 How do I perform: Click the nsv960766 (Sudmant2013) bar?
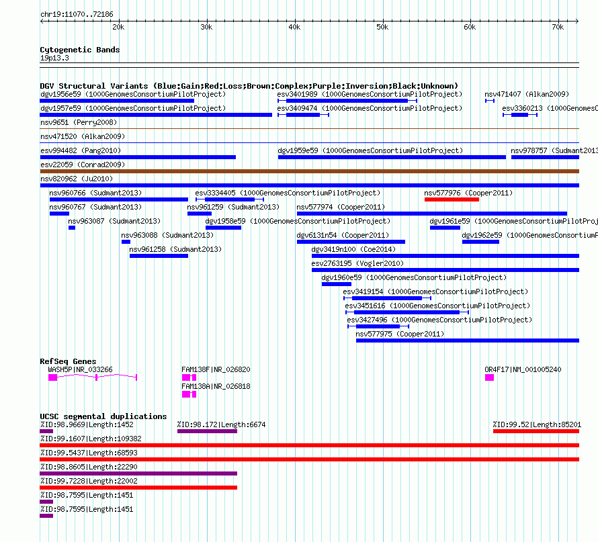click(119, 199)
